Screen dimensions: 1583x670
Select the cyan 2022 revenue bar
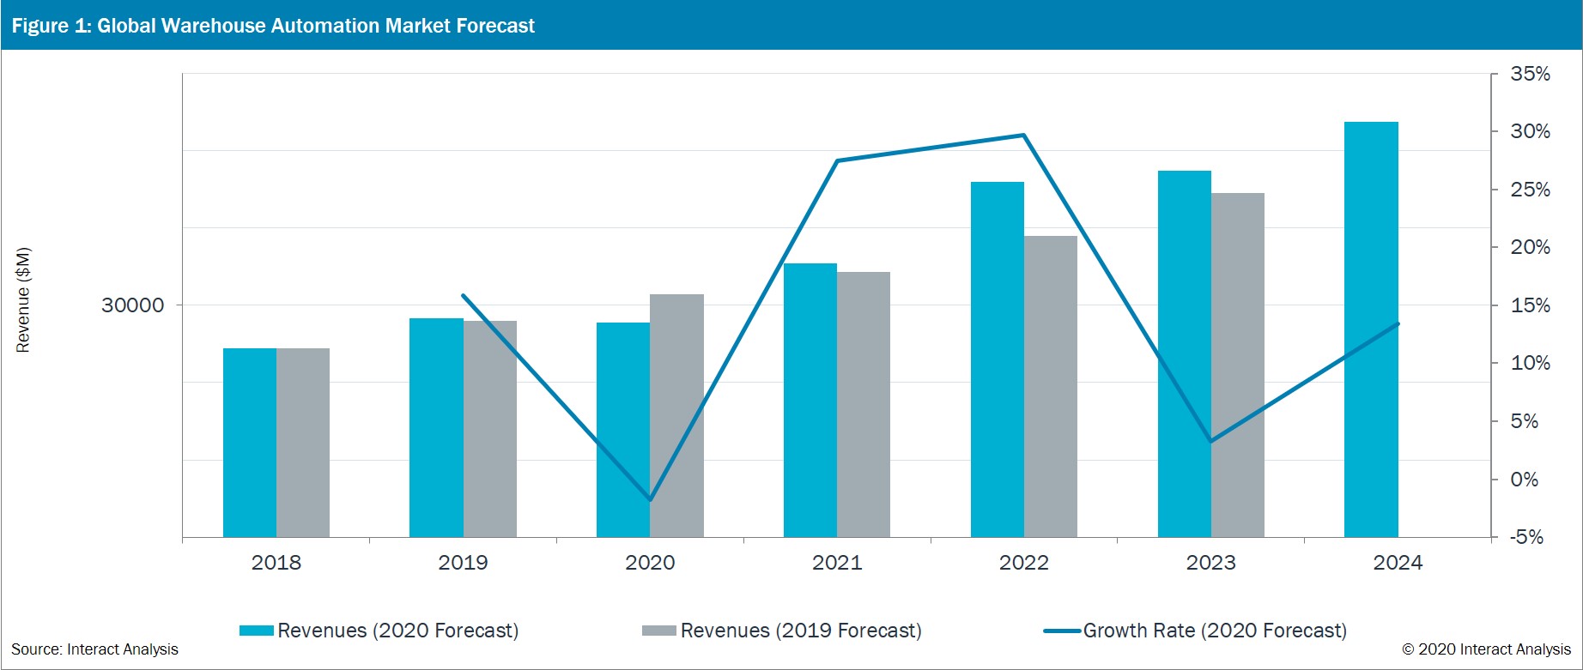pos(998,359)
